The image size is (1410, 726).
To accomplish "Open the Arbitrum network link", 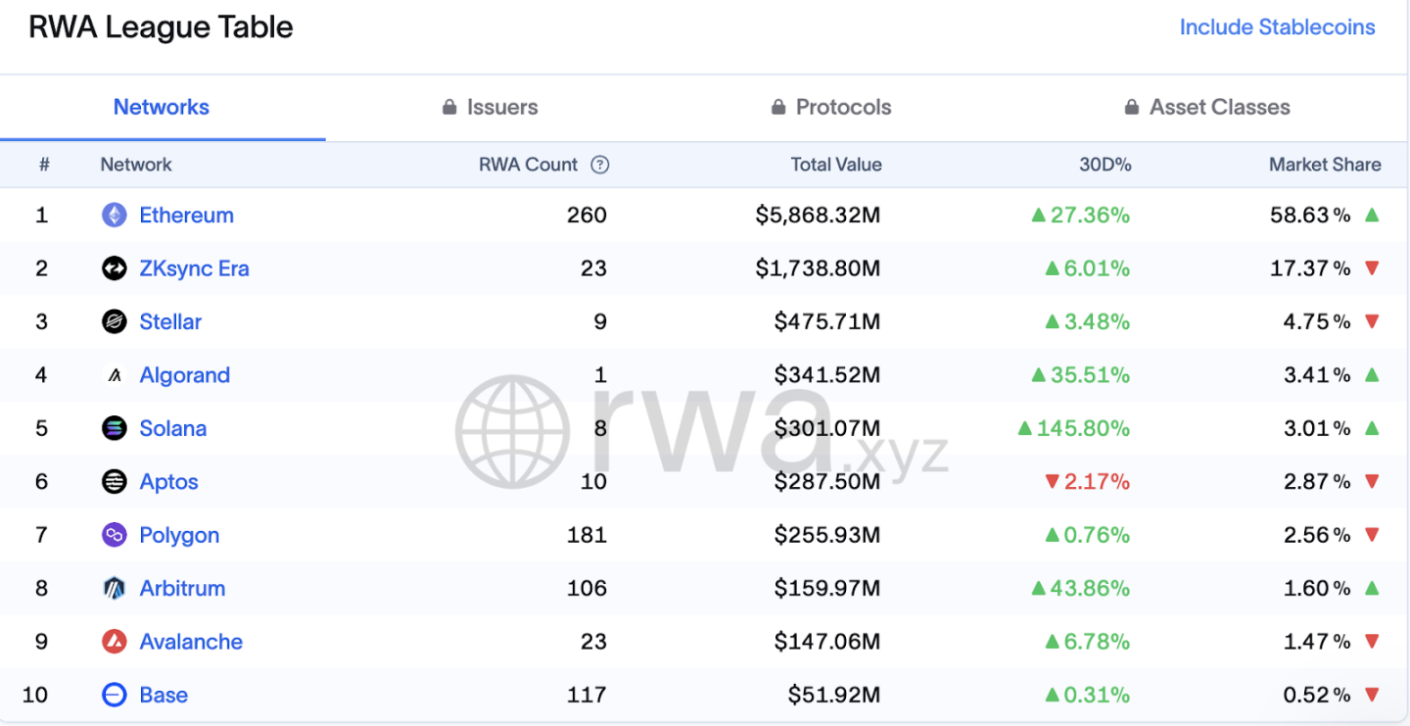I will (x=182, y=588).
